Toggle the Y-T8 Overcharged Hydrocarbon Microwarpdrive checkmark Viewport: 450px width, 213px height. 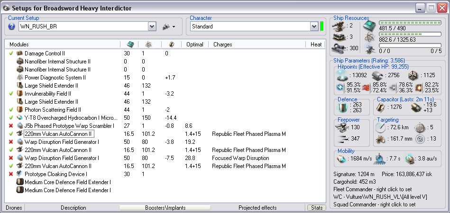(11, 117)
